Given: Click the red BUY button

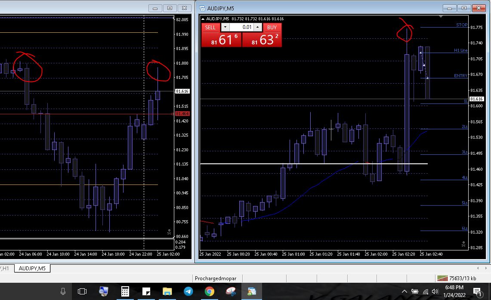Looking at the screenshot, I should (272, 27).
